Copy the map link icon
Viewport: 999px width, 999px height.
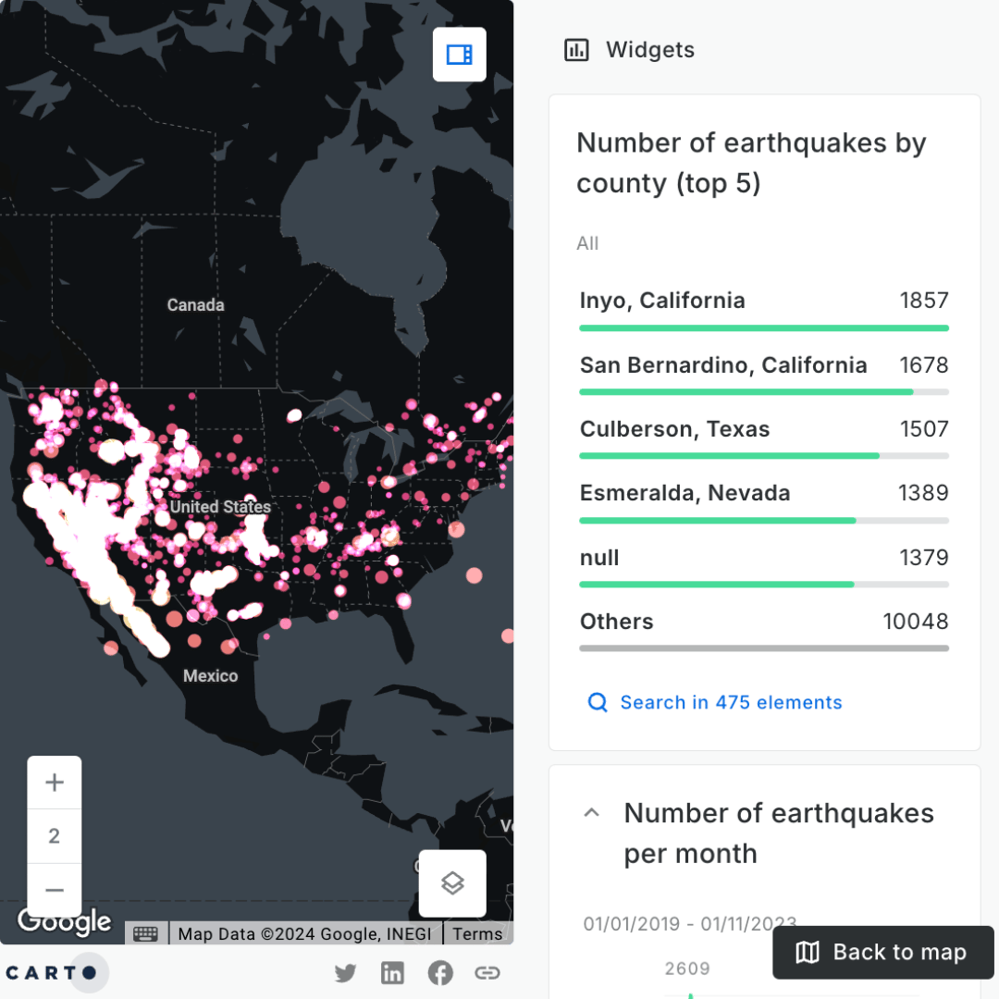[487, 973]
